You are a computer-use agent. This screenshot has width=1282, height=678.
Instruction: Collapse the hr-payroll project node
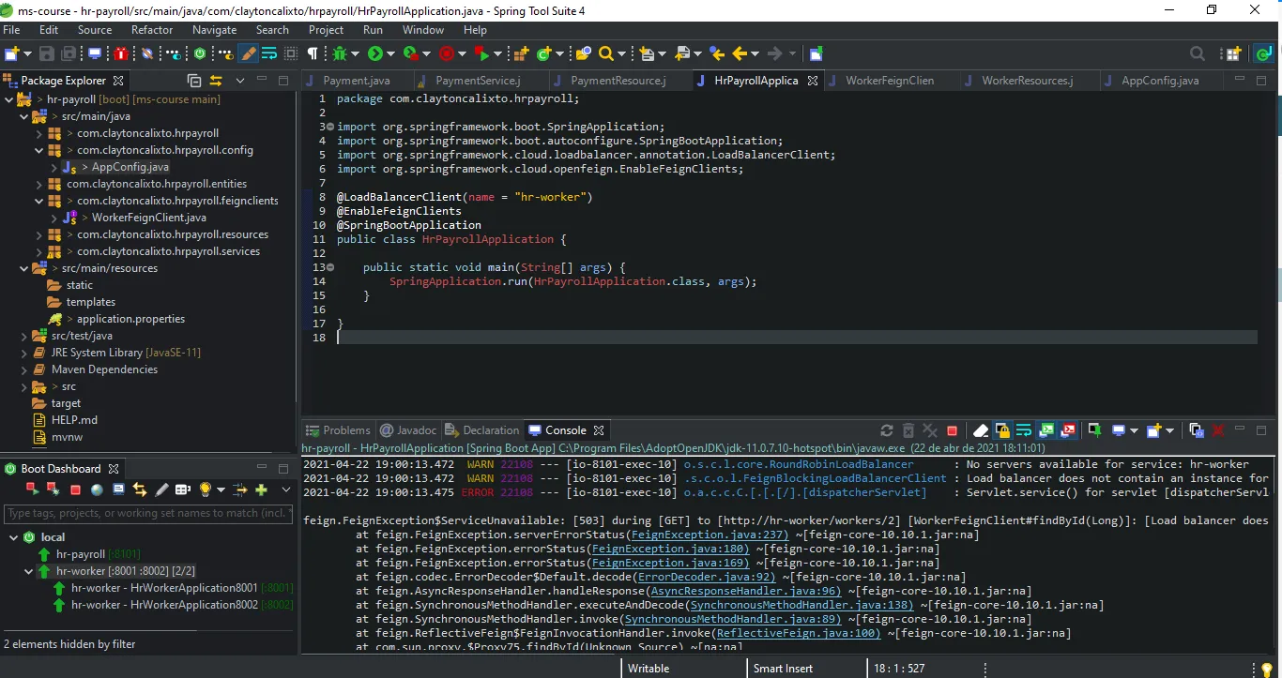9,99
